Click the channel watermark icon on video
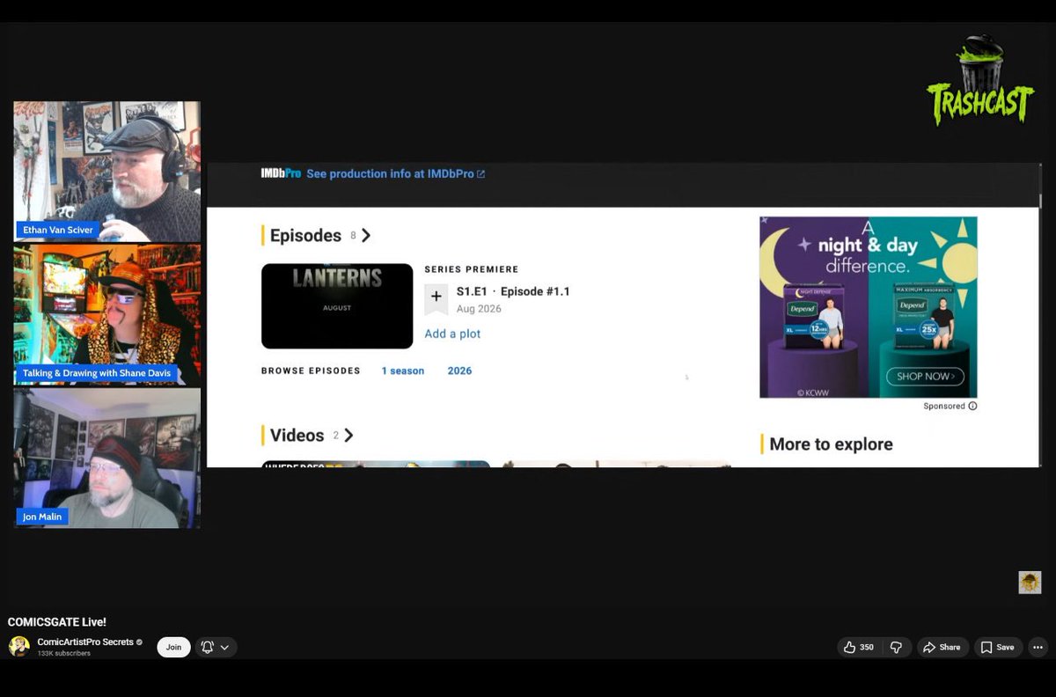The image size is (1056, 697). (1030, 582)
